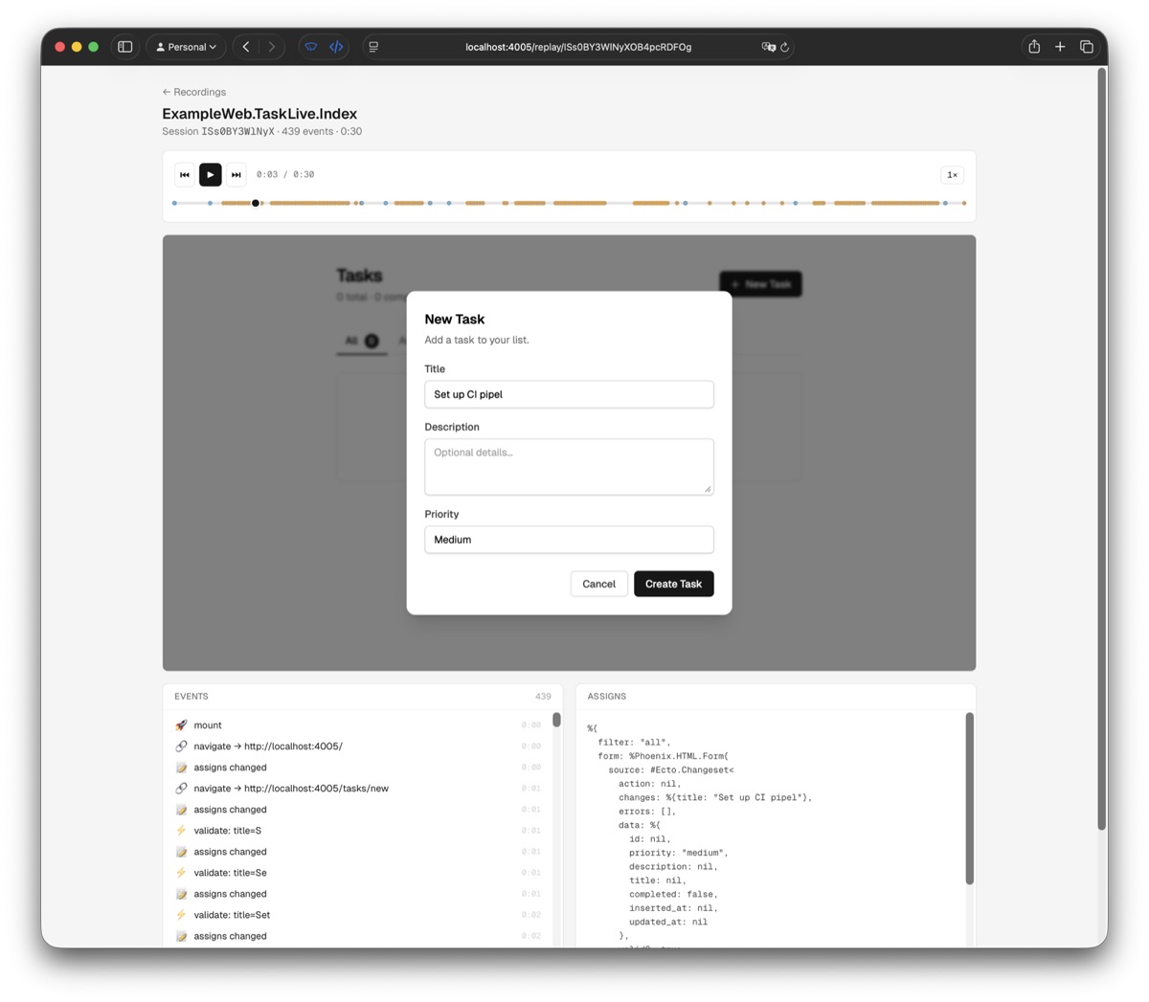This screenshot has height=1002, width=1149.
Task: Play the session recording
Action: point(211,175)
